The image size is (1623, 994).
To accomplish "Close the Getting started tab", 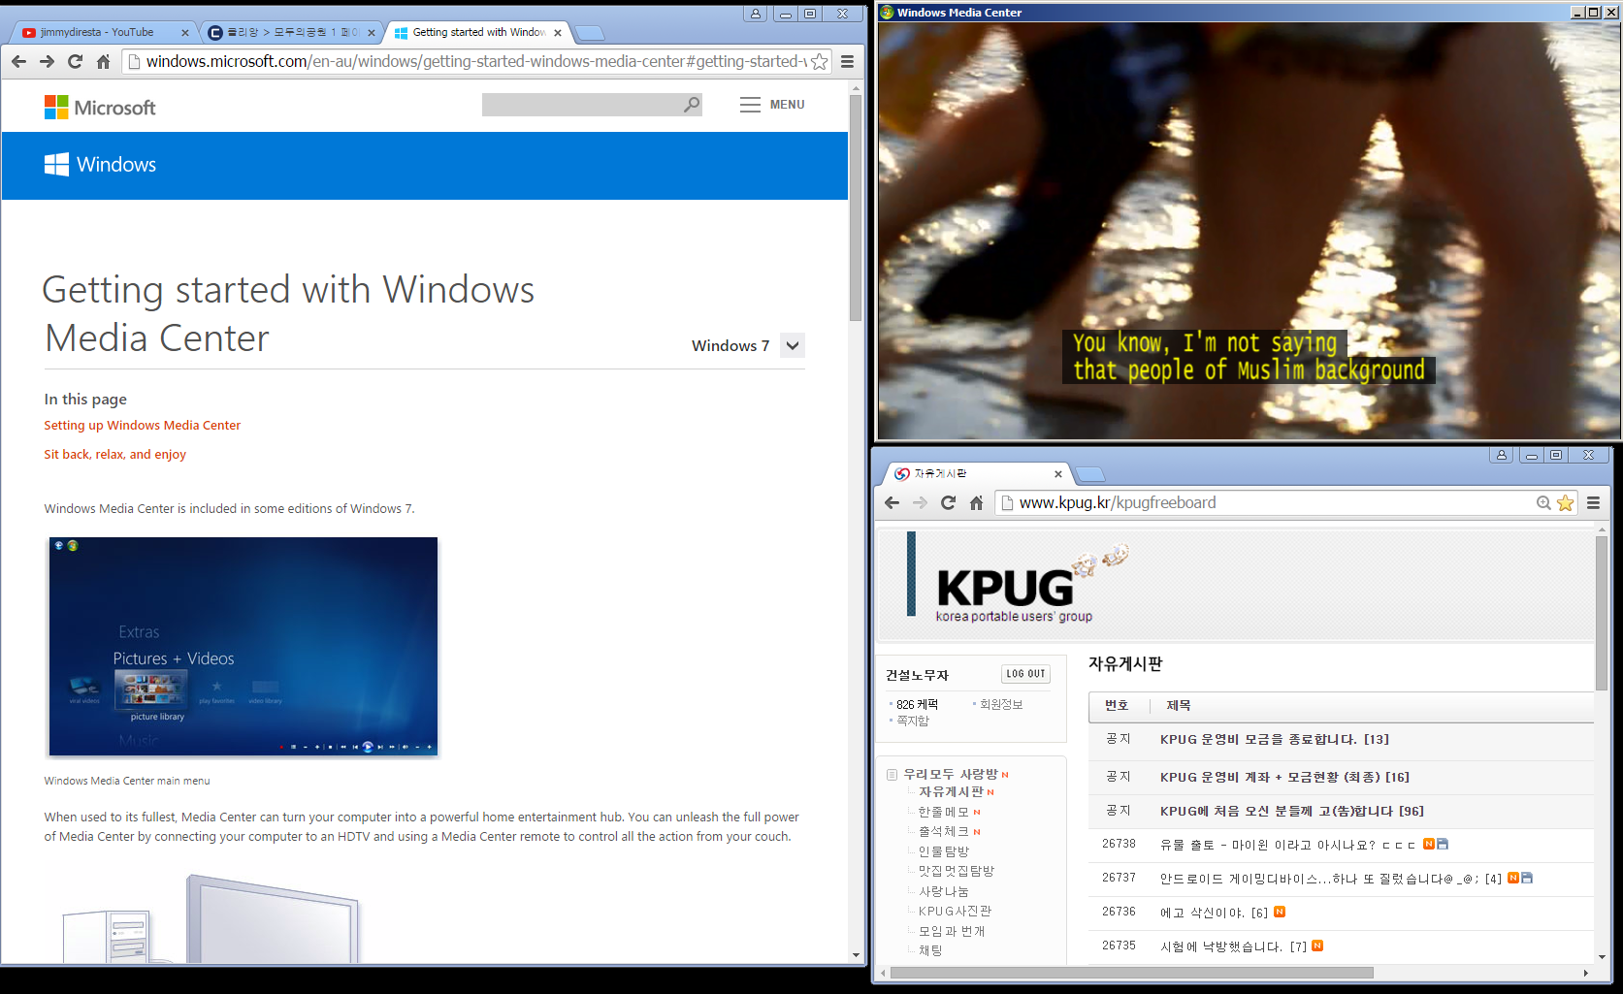I will (558, 32).
